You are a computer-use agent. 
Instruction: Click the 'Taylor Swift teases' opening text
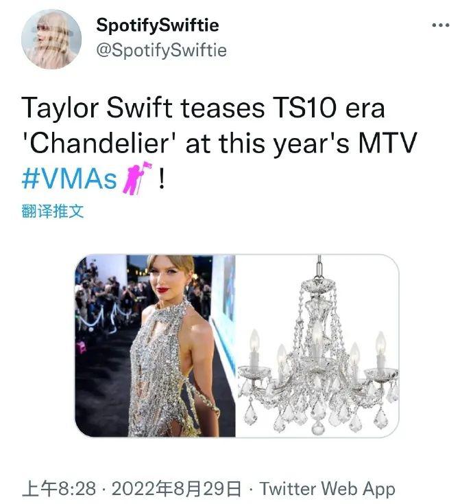click(143, 107)
